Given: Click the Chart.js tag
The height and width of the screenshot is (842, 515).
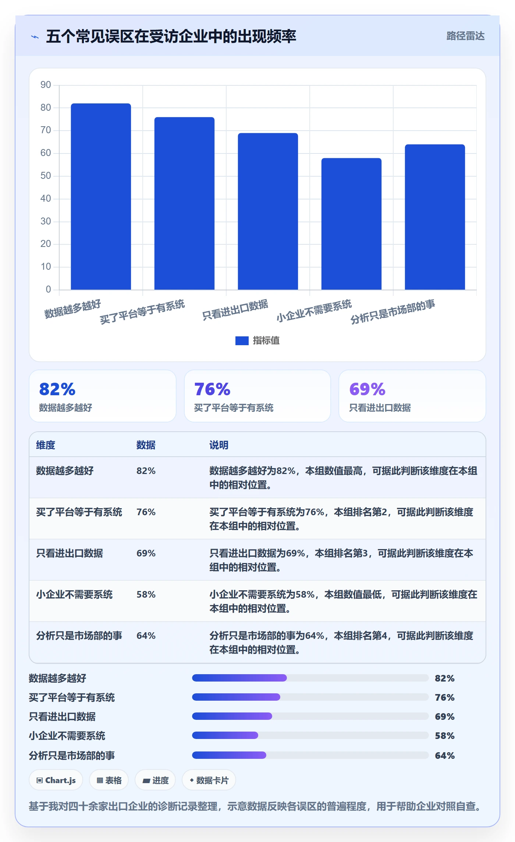Looking at the screenshot, I should click(x=56, y=780).
